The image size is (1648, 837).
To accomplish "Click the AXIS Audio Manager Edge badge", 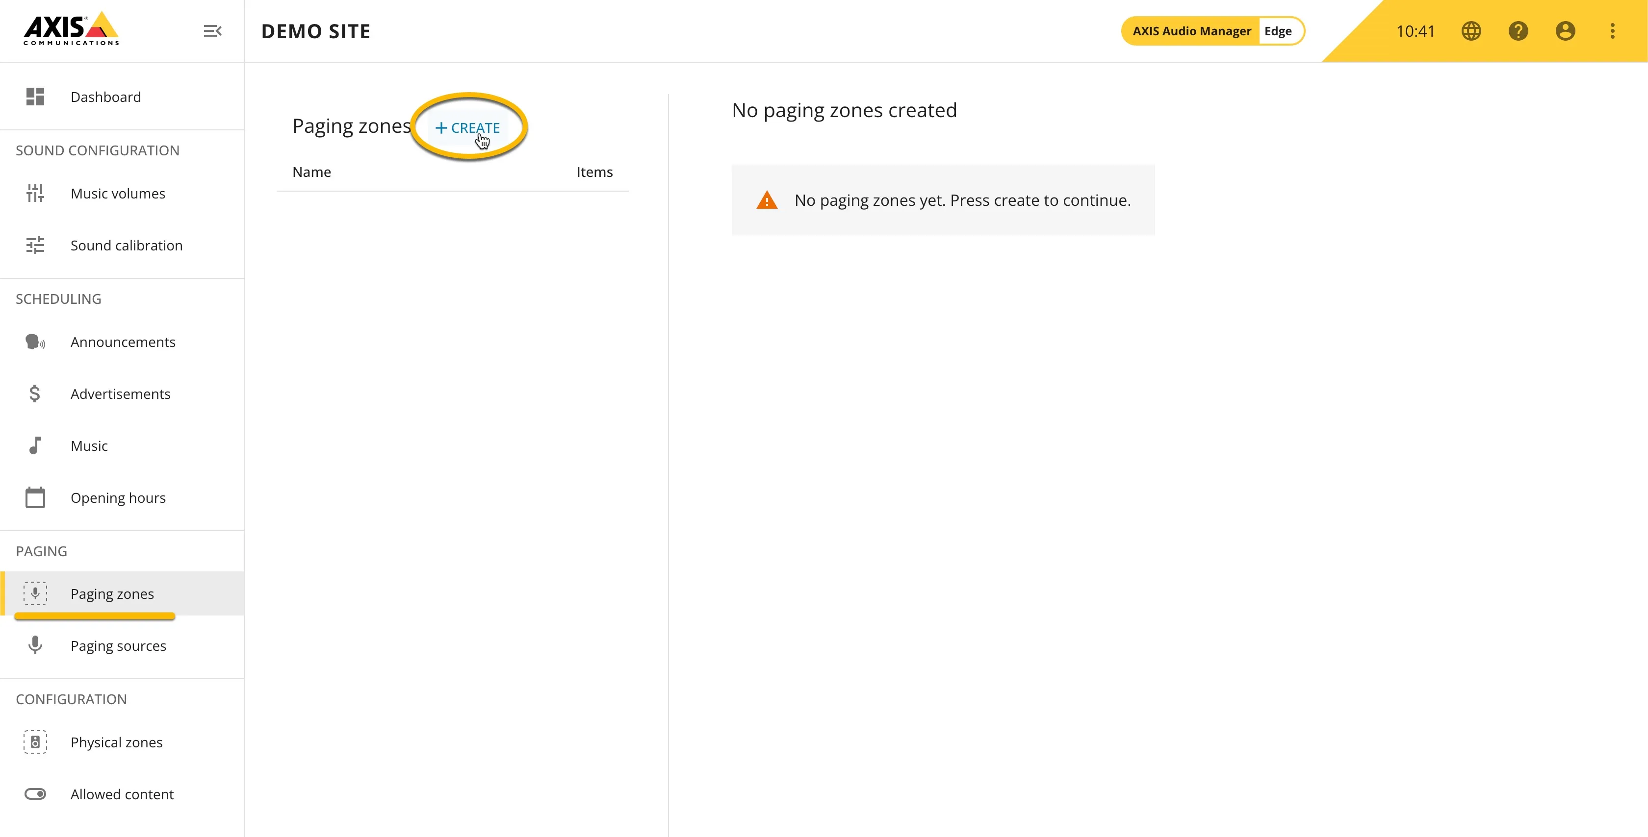I will click(x=1212, y=31).
